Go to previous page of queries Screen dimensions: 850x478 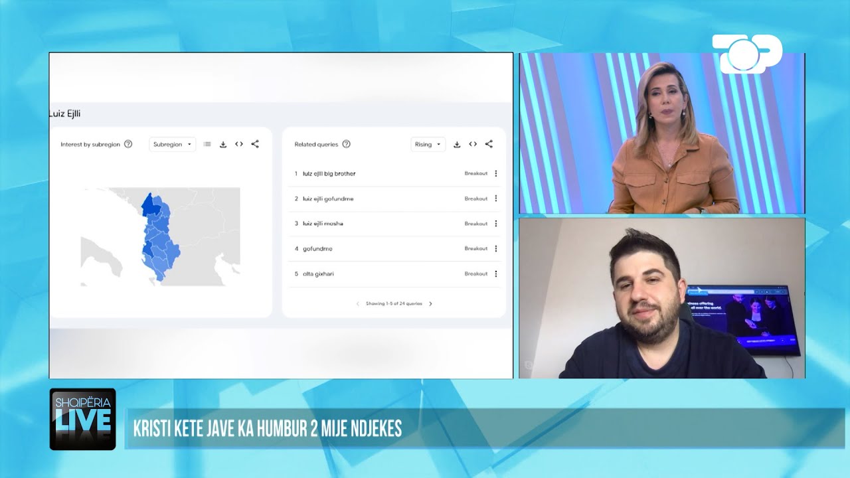(358, 304)
